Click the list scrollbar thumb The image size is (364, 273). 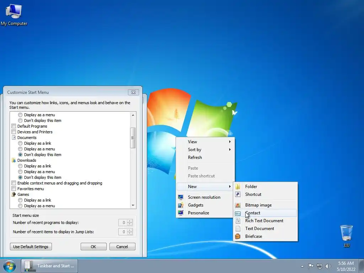pos(133,138)
